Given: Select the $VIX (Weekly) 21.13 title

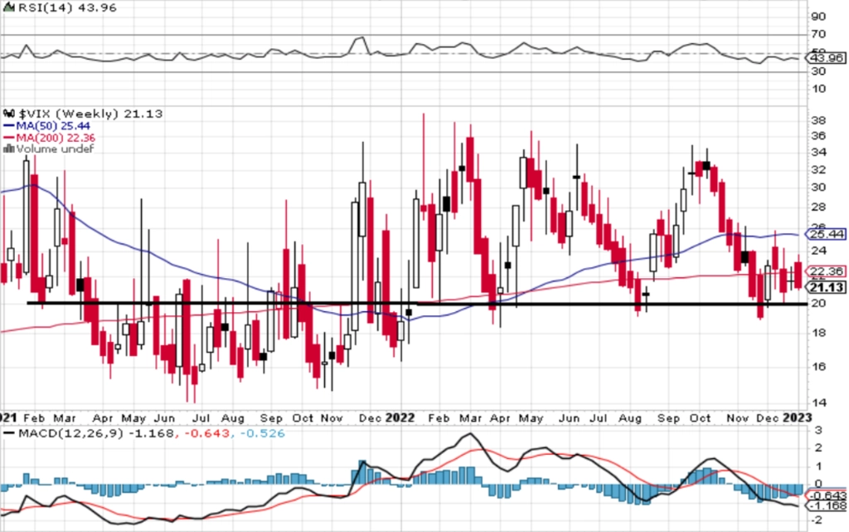Looking at the screenshot, I should pyautogui.click(x=90, y=114).
